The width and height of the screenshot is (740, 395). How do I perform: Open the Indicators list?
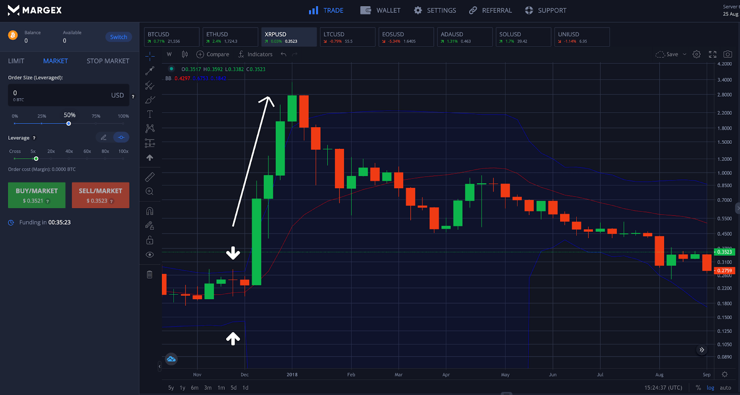coord(255,54)
